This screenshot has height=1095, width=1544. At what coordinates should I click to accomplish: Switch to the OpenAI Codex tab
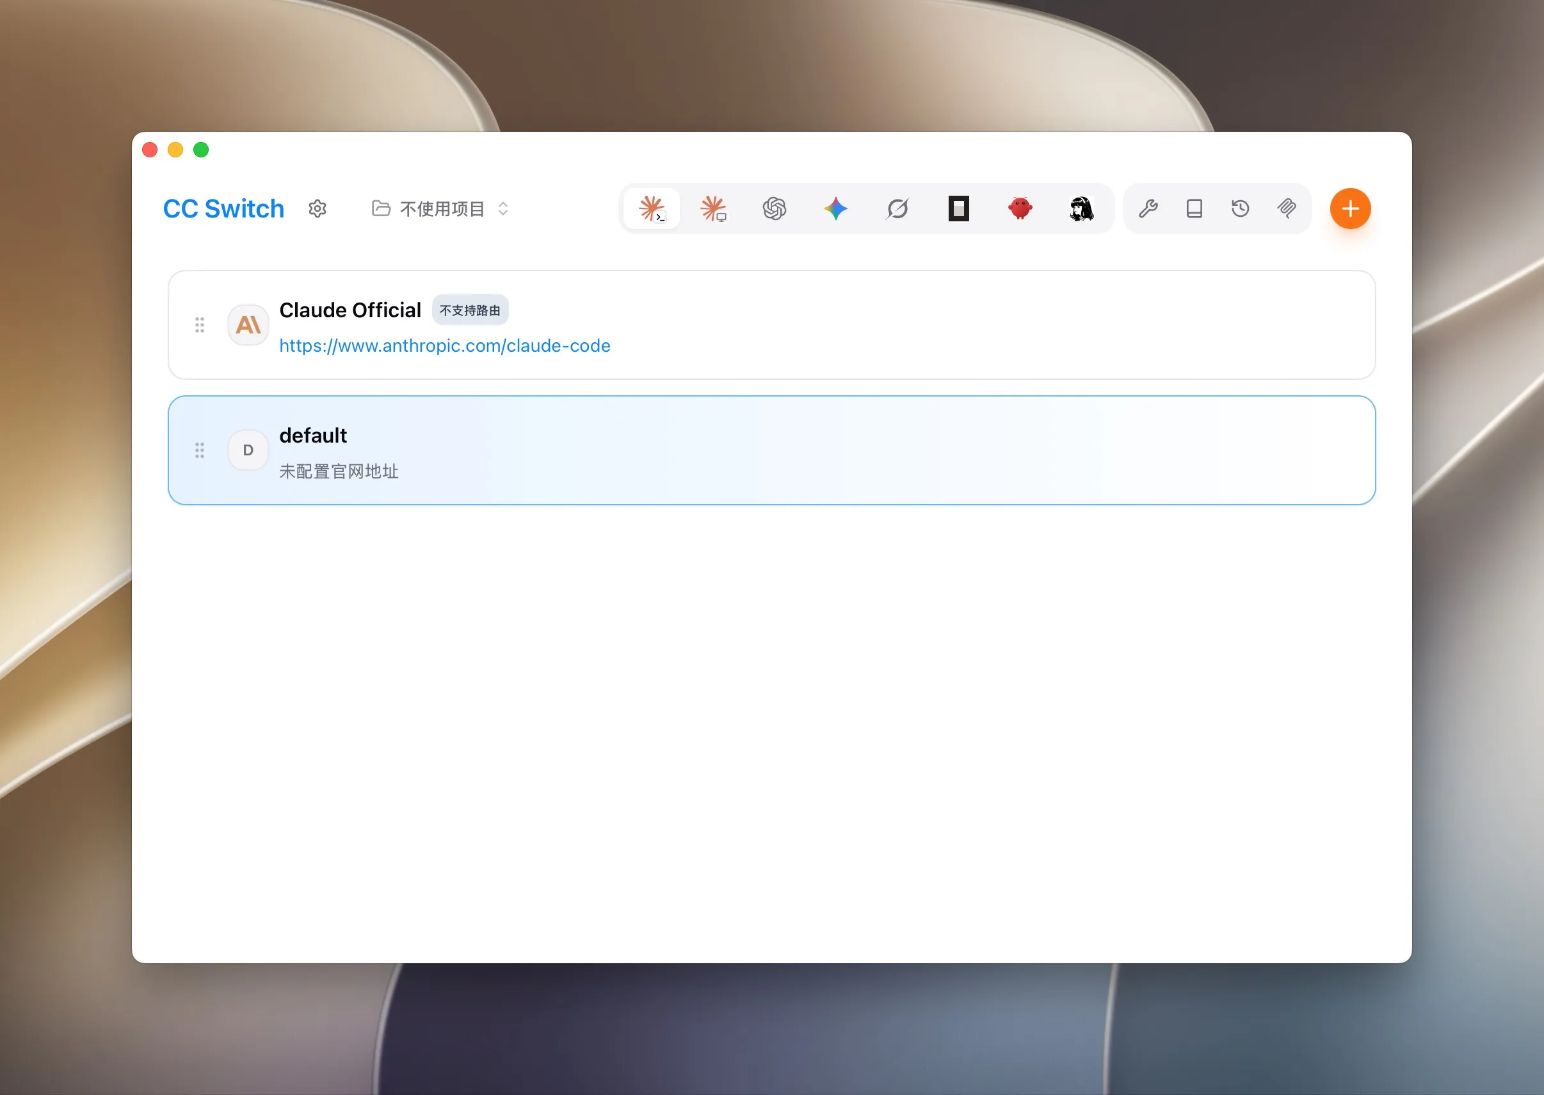pos(774,209)
